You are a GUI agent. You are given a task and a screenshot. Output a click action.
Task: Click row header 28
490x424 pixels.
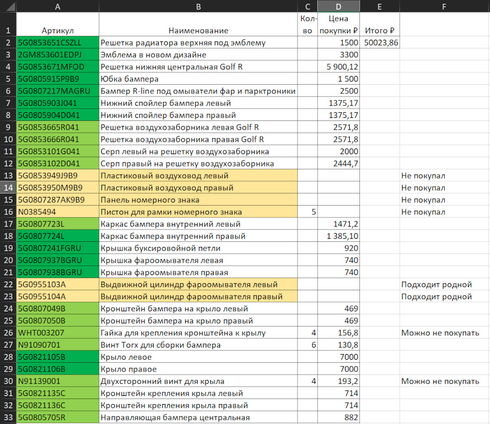point(8,357)
